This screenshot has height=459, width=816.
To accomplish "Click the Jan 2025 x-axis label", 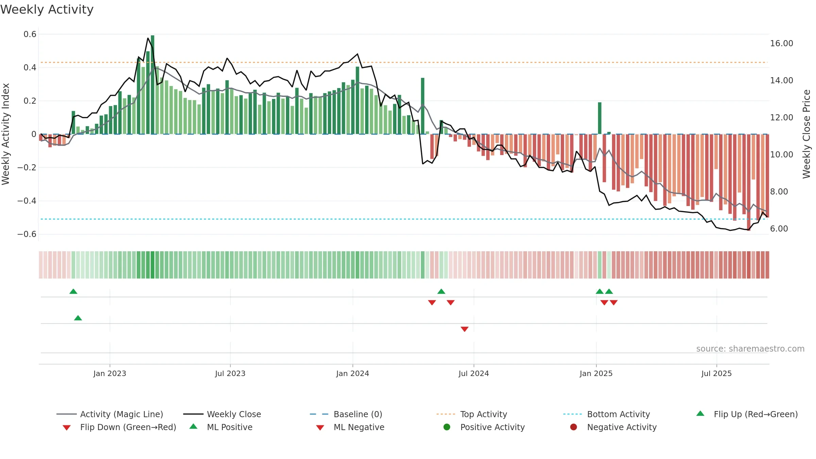I will click(596, 373).
